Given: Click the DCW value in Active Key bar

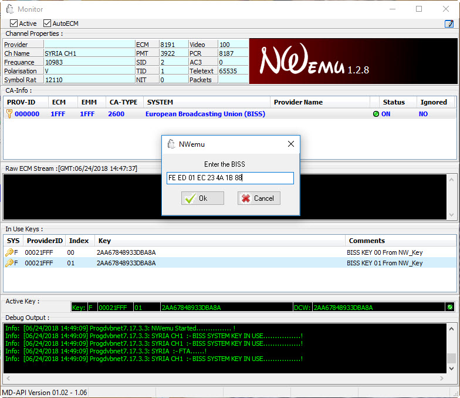Looking at the screenshot, I should pos(378,308).
